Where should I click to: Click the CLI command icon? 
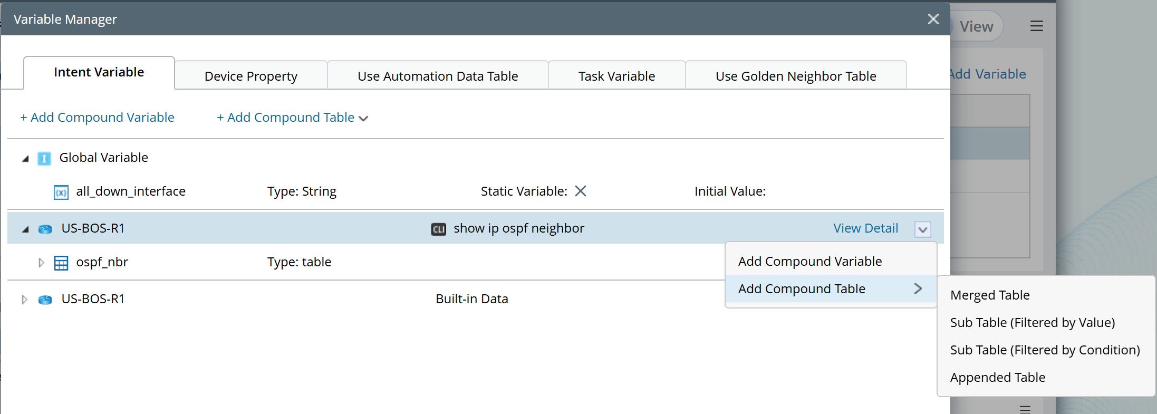[439, 229]
